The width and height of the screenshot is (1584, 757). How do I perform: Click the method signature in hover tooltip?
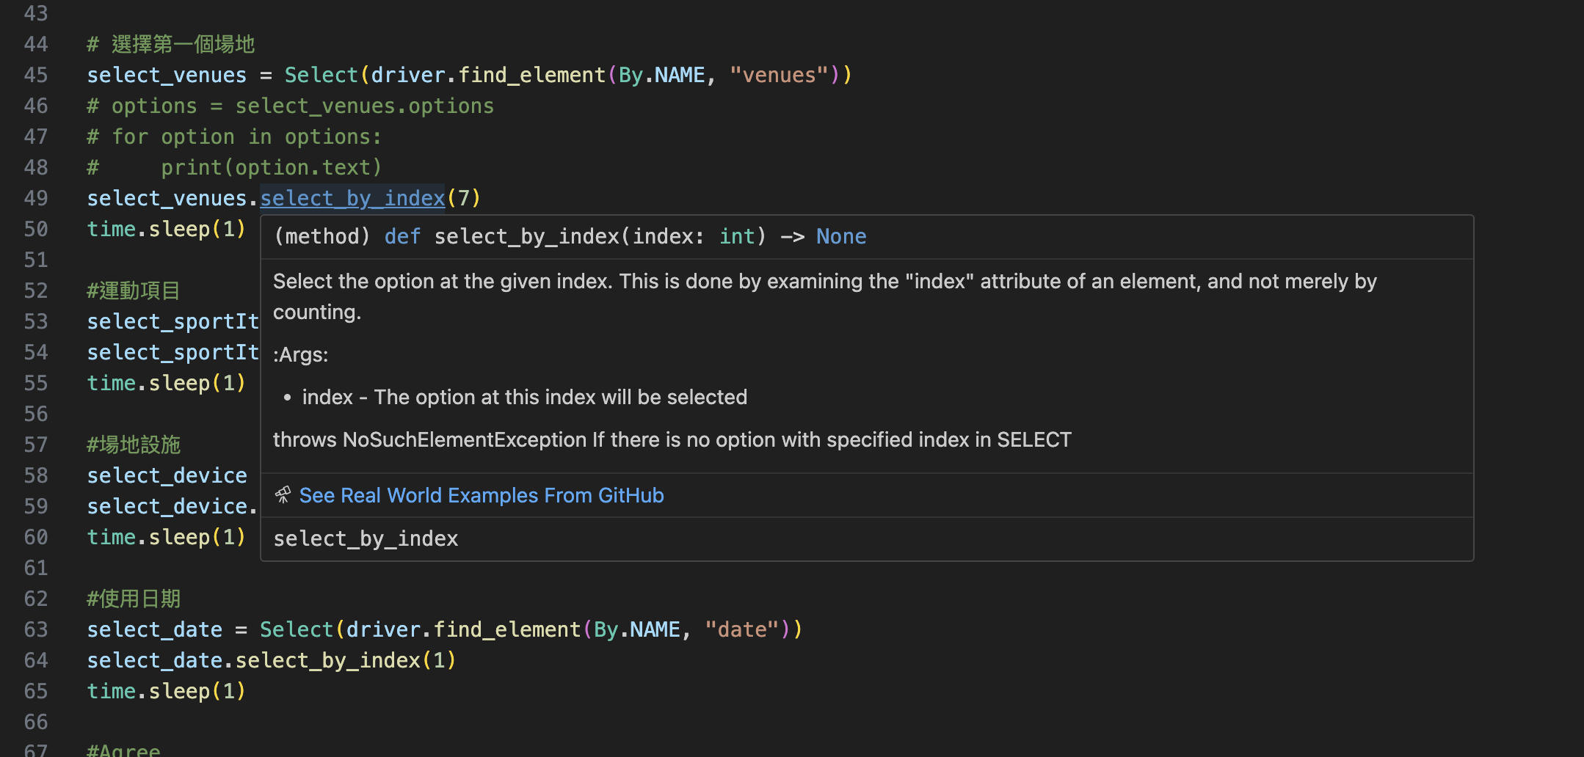(x=570, y=236)
